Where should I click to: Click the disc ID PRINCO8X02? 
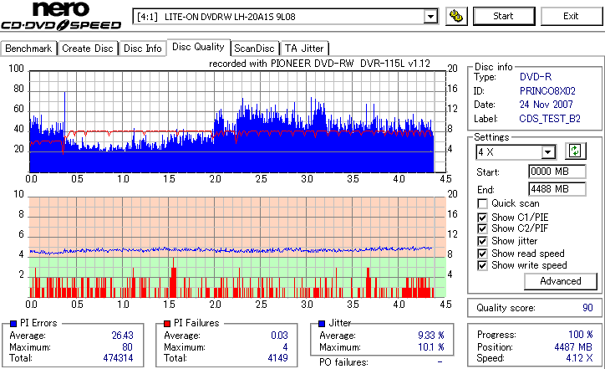(547, 91)
